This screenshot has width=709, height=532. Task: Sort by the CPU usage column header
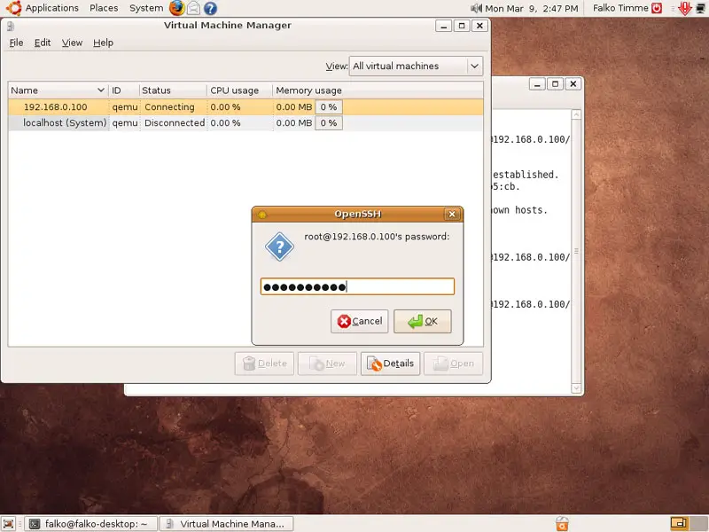(x=239, y=90)
